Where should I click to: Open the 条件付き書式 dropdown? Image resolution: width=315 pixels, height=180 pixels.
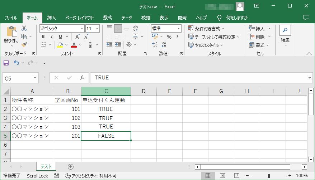point(207,29)
